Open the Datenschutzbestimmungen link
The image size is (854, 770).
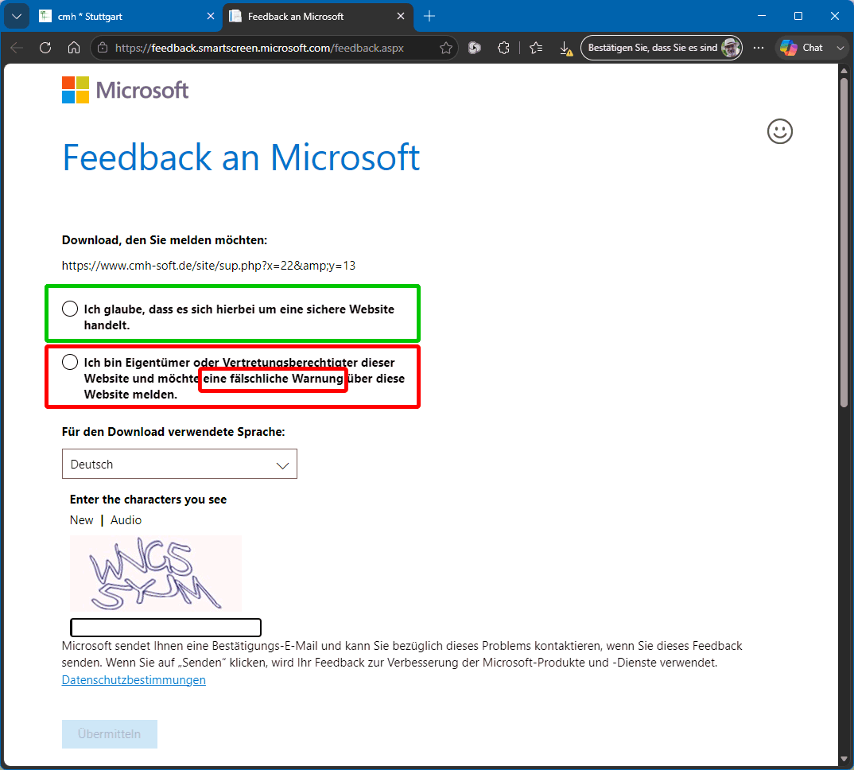click(x=134, y=680)
